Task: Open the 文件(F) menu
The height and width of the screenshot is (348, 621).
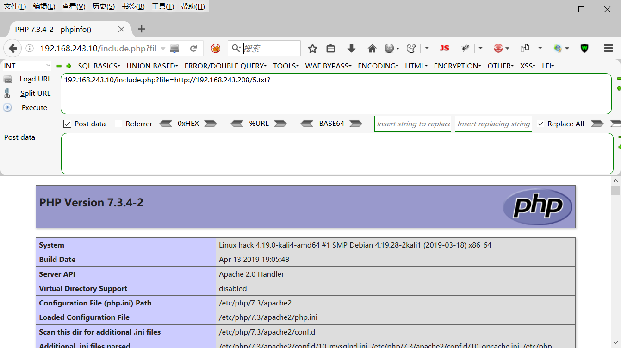Action: coord(15,6)
